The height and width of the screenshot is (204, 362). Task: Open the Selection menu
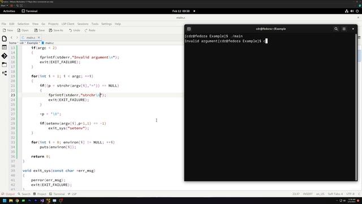23,24
